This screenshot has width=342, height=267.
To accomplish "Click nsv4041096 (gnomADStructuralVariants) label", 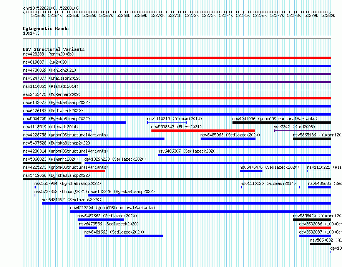I will click(x=275, y=119).
